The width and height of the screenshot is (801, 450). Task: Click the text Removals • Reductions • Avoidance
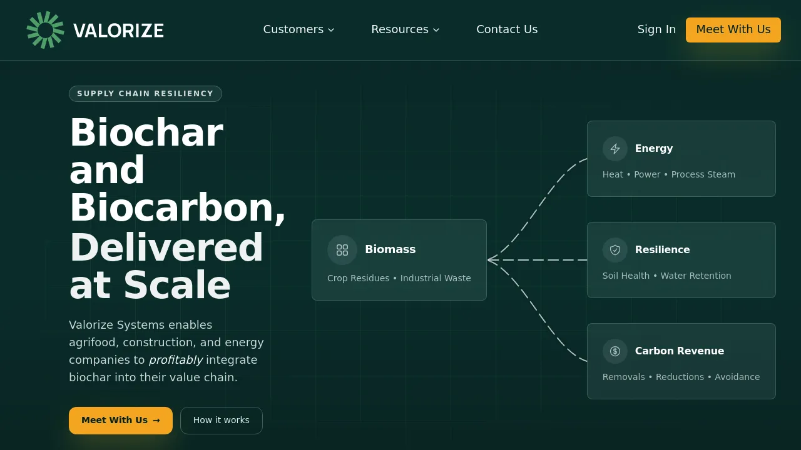(681, 377)
